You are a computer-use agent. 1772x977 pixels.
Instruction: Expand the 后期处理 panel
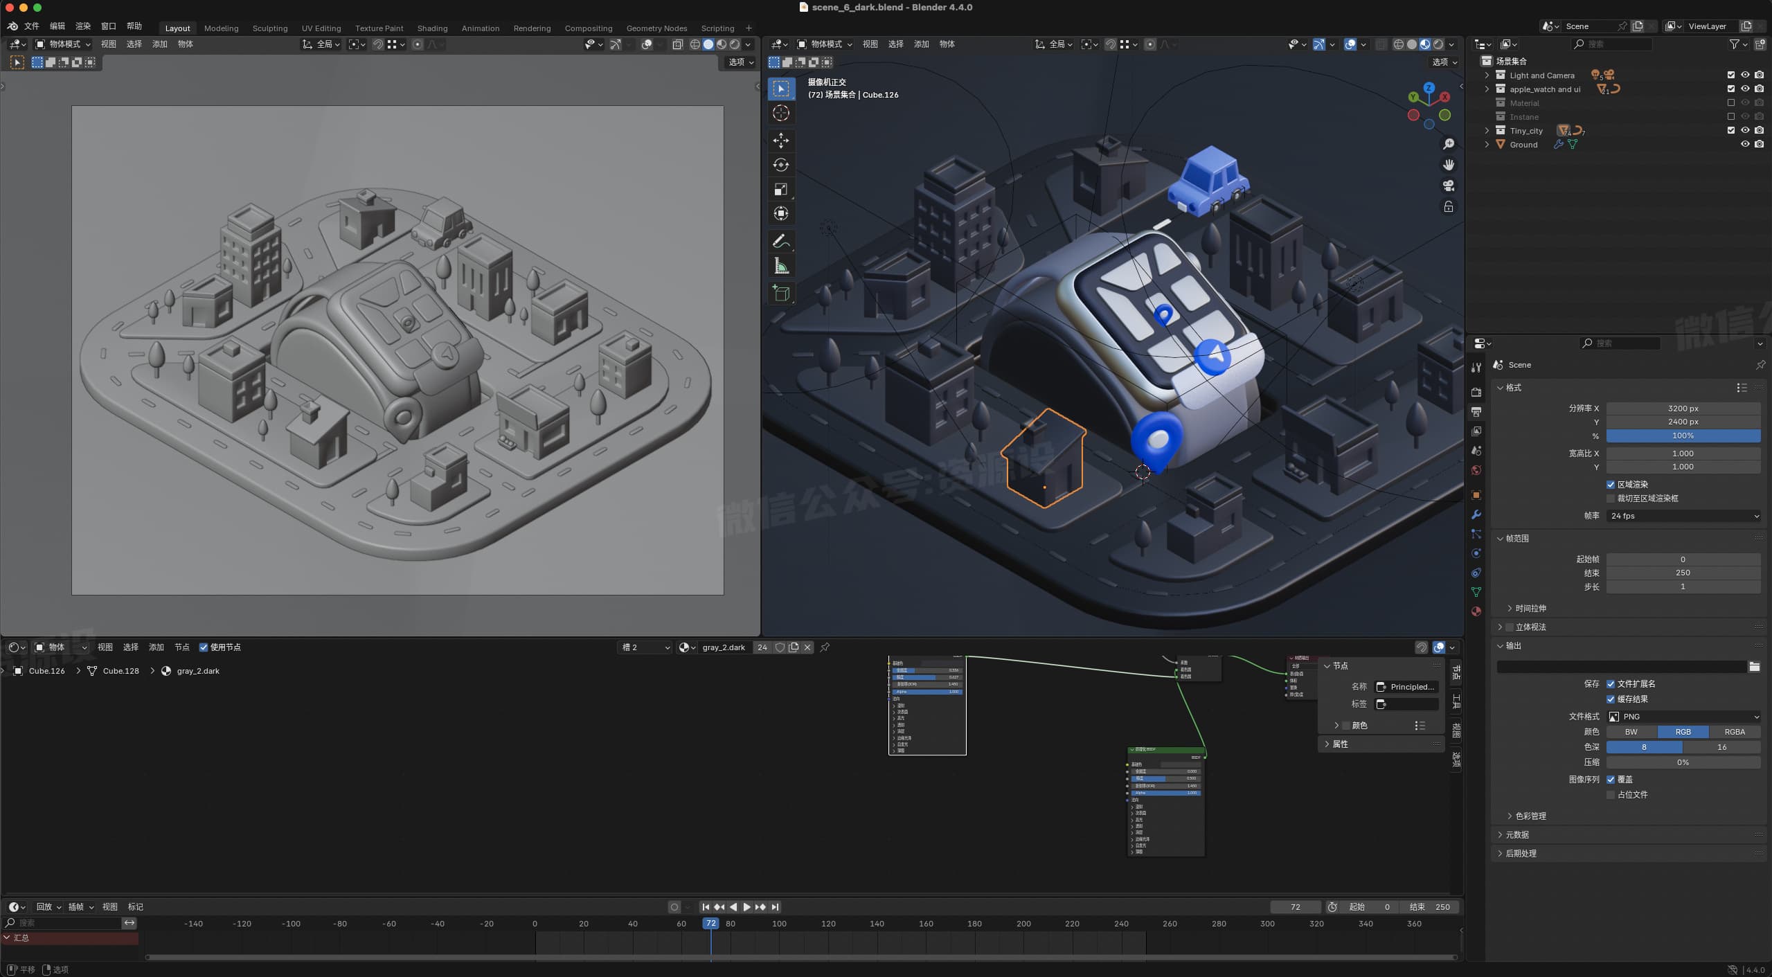(1520, 854)
